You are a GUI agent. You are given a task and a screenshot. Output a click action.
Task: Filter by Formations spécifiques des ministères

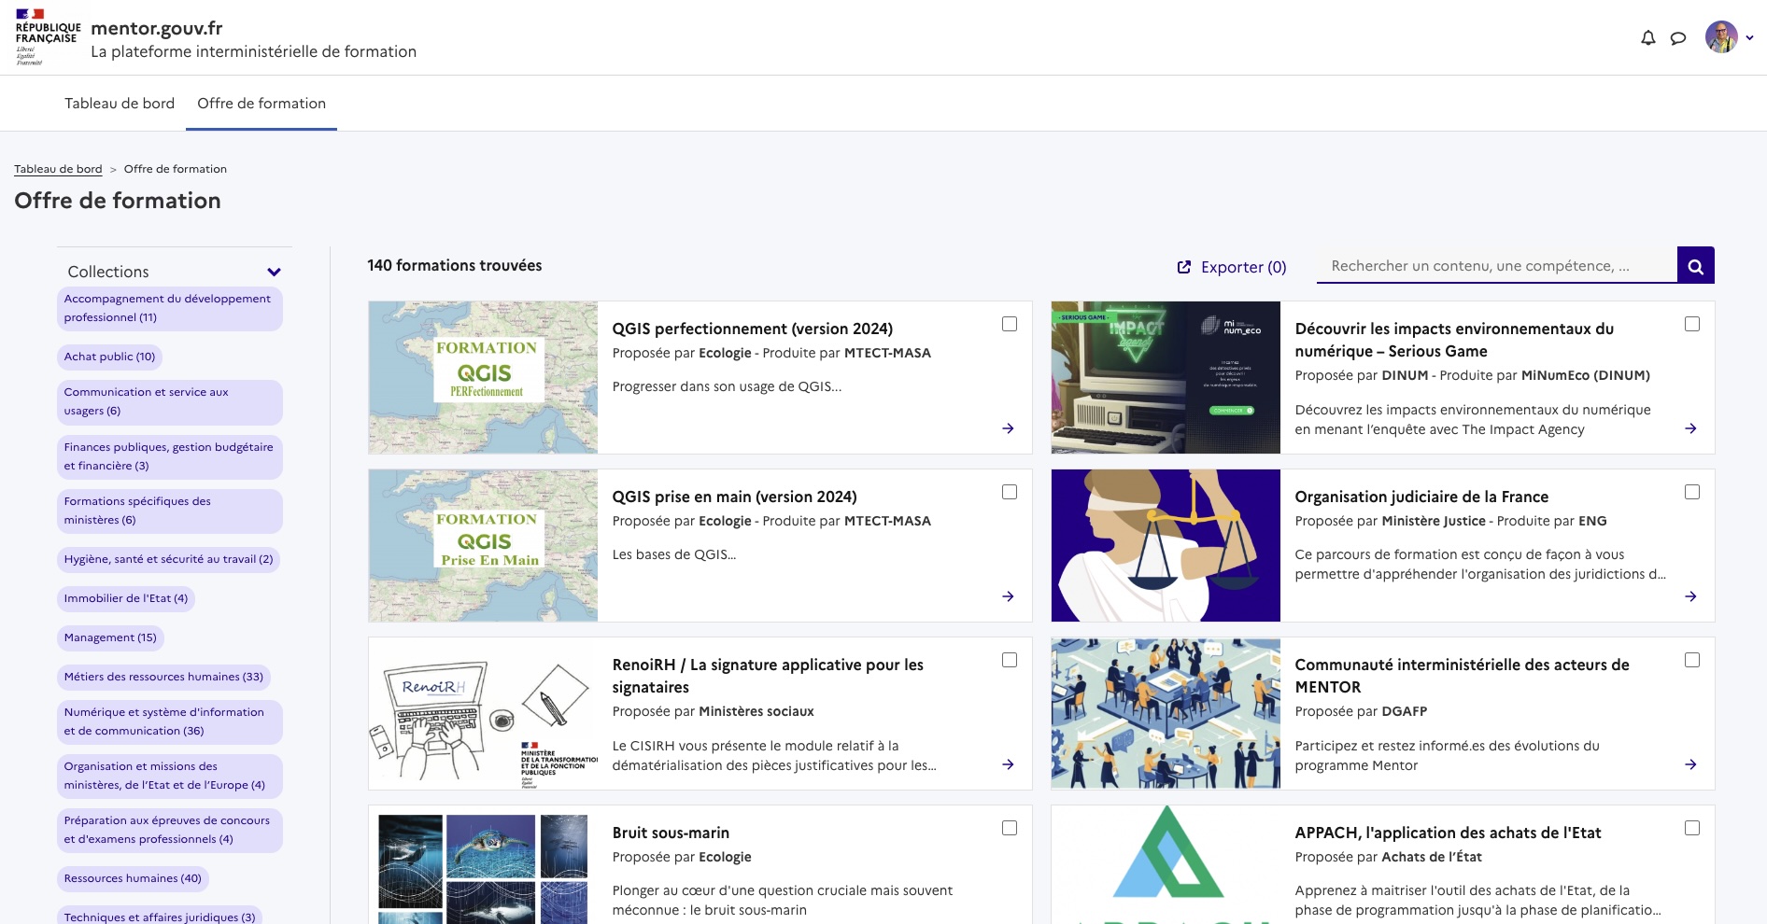170,511
